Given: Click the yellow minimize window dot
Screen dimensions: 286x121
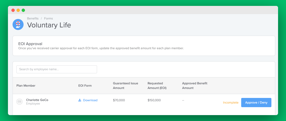Looking at the screenshot, I should click(x=18, y=10).
